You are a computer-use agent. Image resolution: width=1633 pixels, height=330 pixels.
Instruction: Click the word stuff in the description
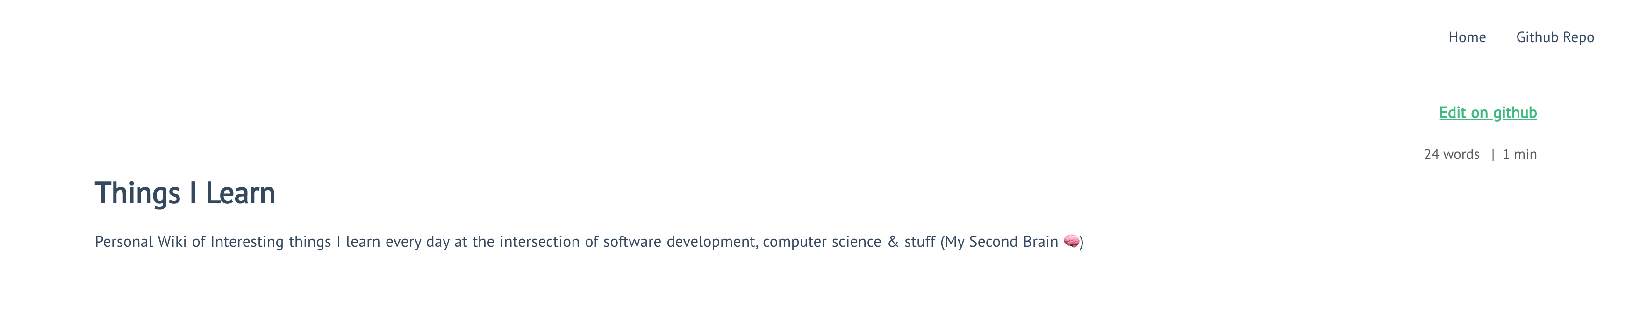tap(919, 242)
